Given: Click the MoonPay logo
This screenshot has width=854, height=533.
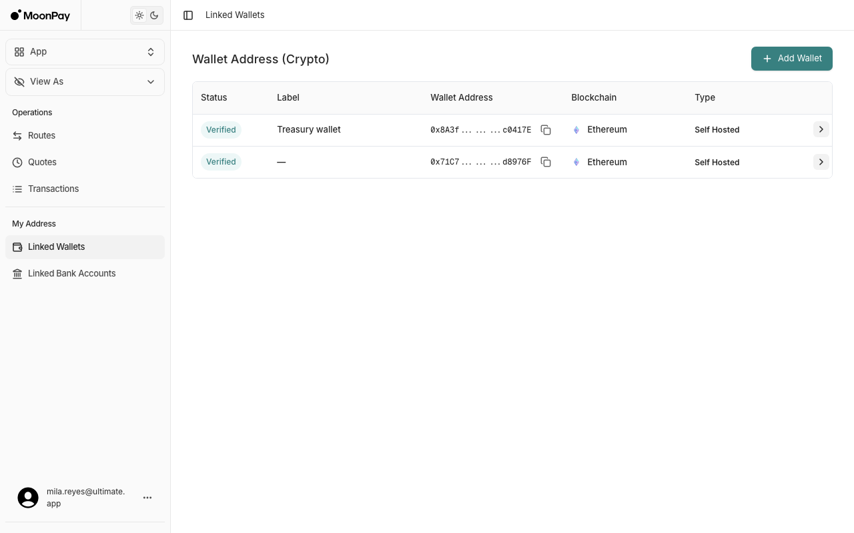Looking at the screenshot, I should [x=40, y=15].
